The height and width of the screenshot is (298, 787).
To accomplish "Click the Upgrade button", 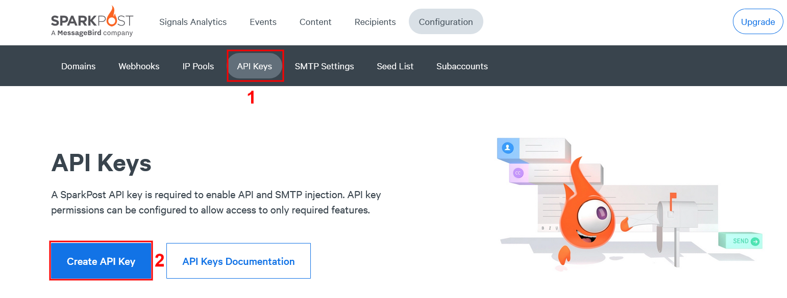I will [758, 22].
